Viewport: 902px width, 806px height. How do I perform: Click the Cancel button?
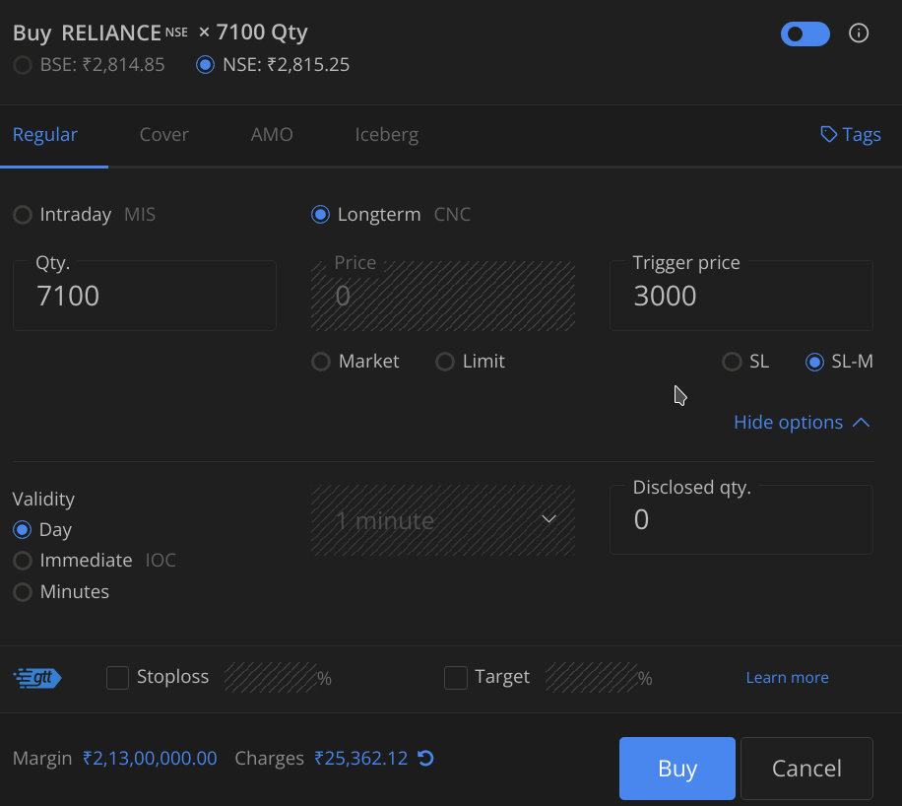(x=806, y=768)
